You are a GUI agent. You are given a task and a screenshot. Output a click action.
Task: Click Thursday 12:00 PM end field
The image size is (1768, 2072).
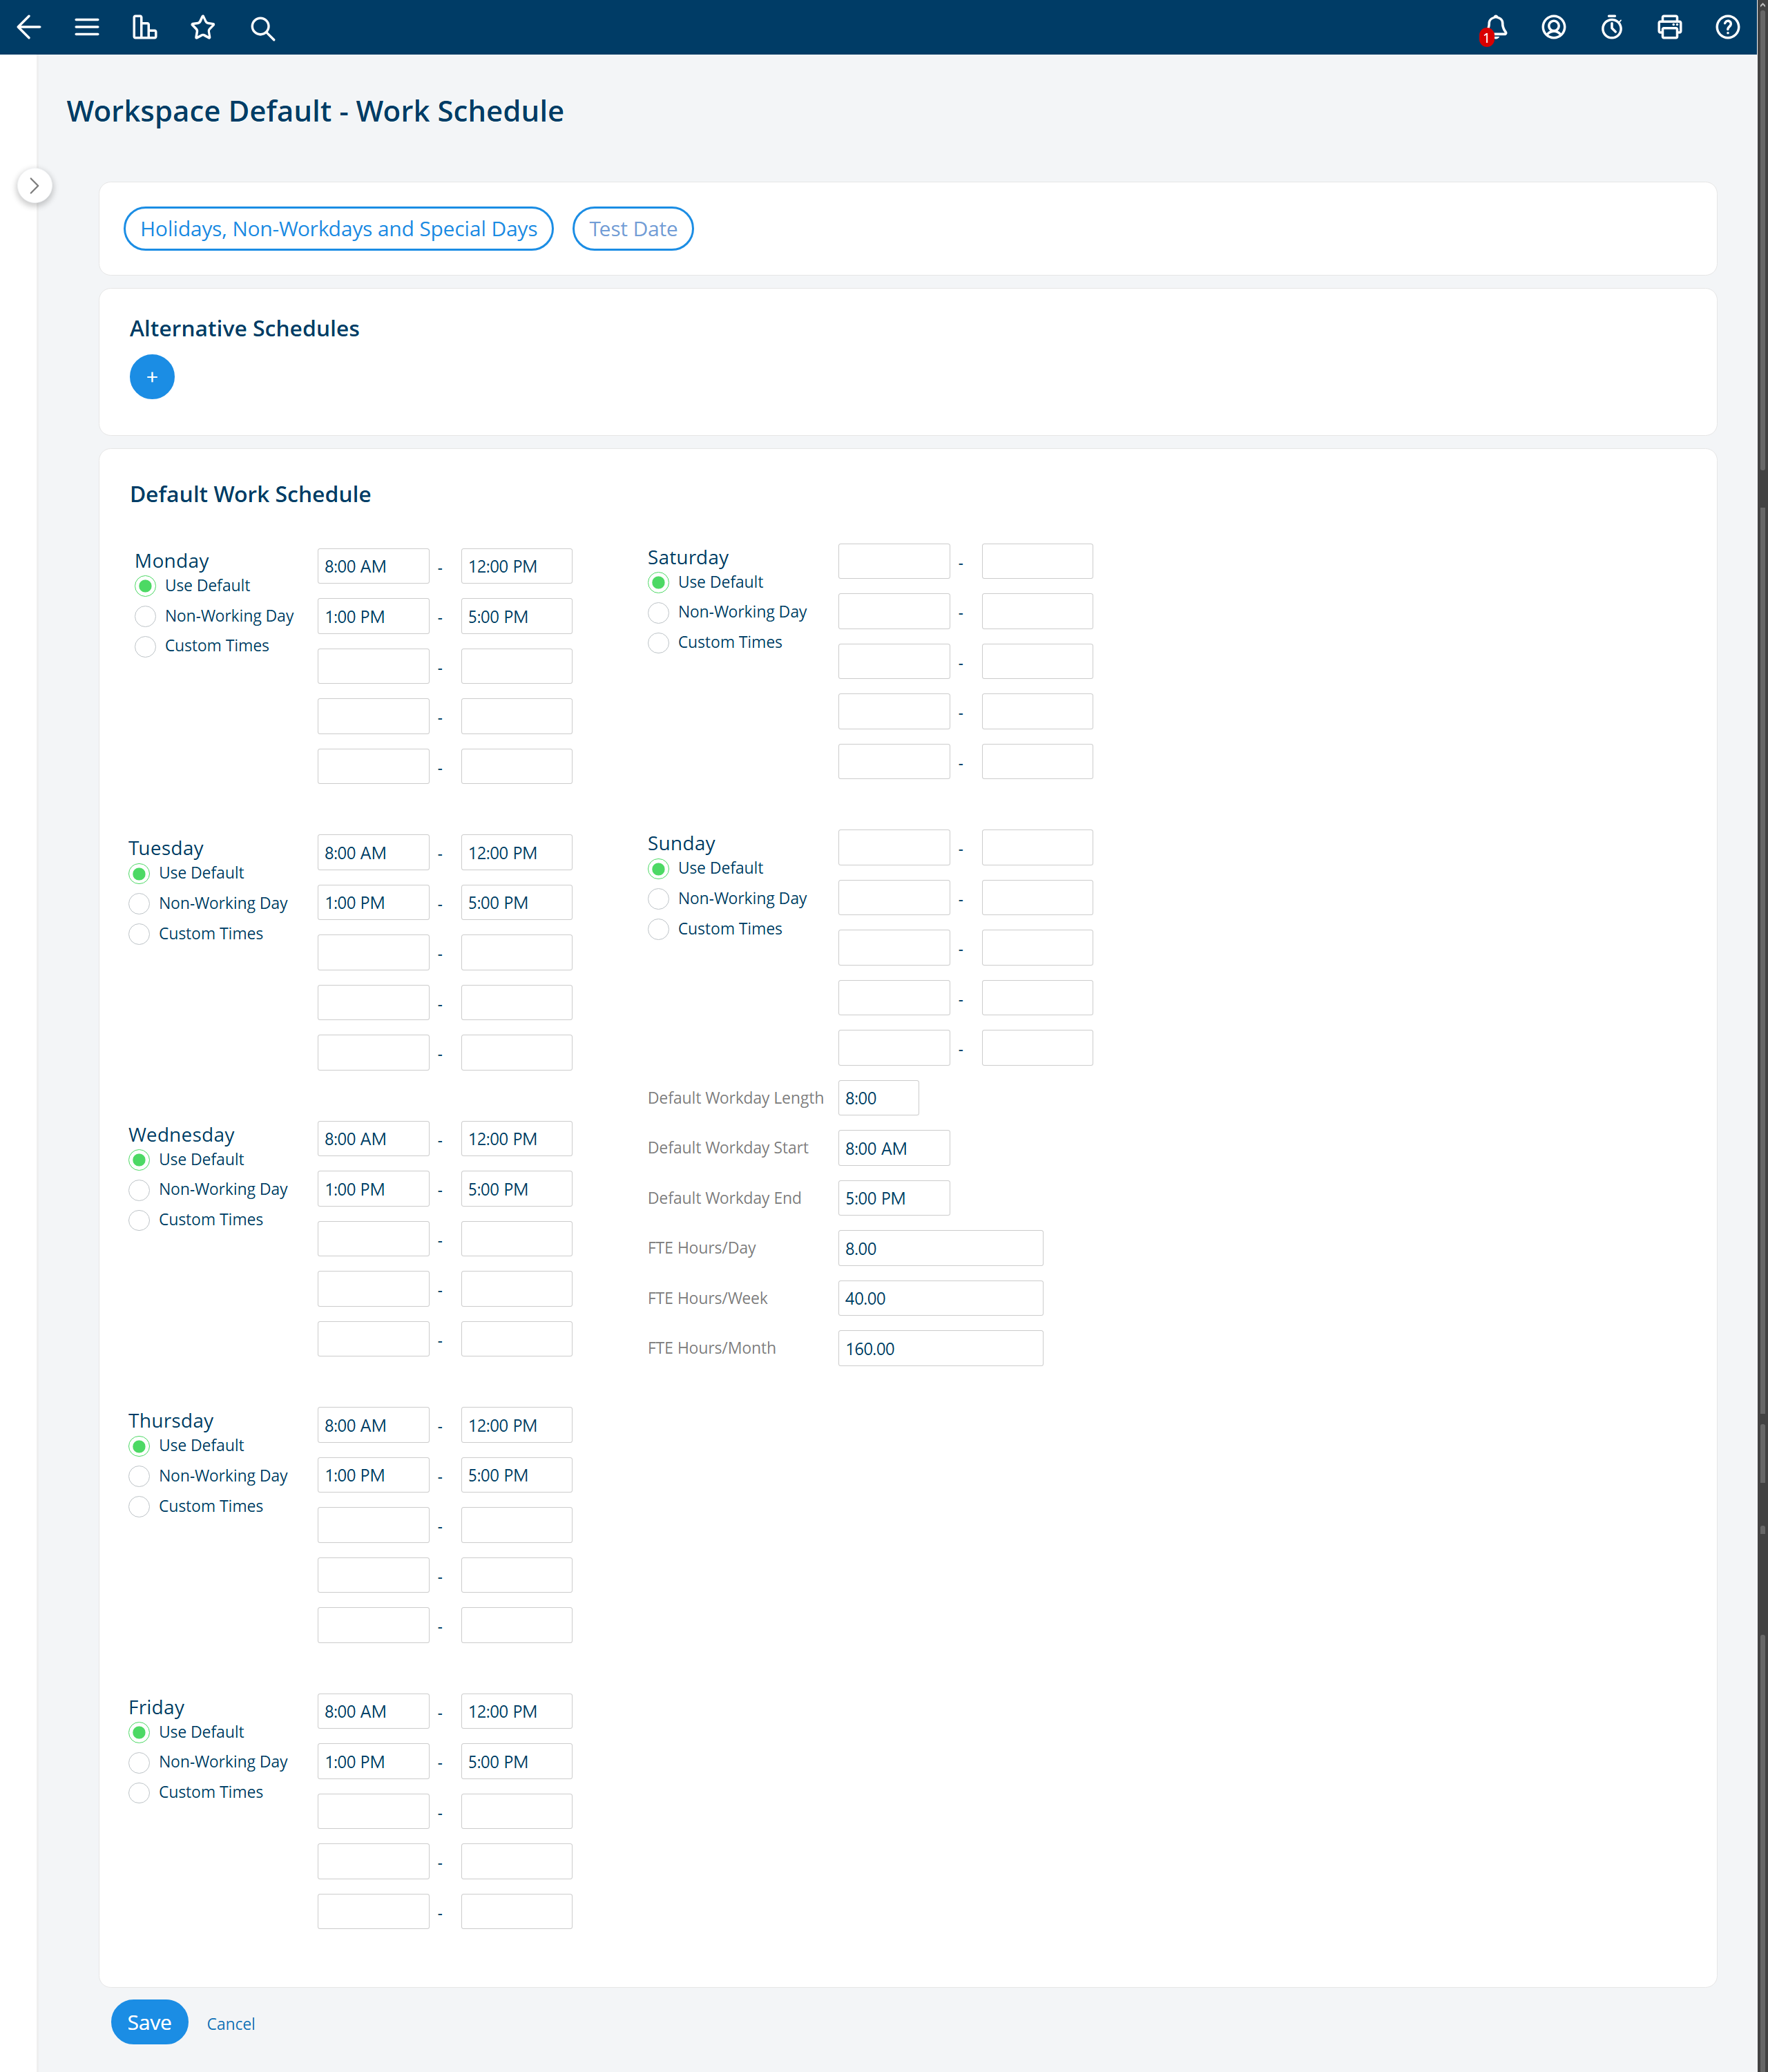[x=516, y=1425]
